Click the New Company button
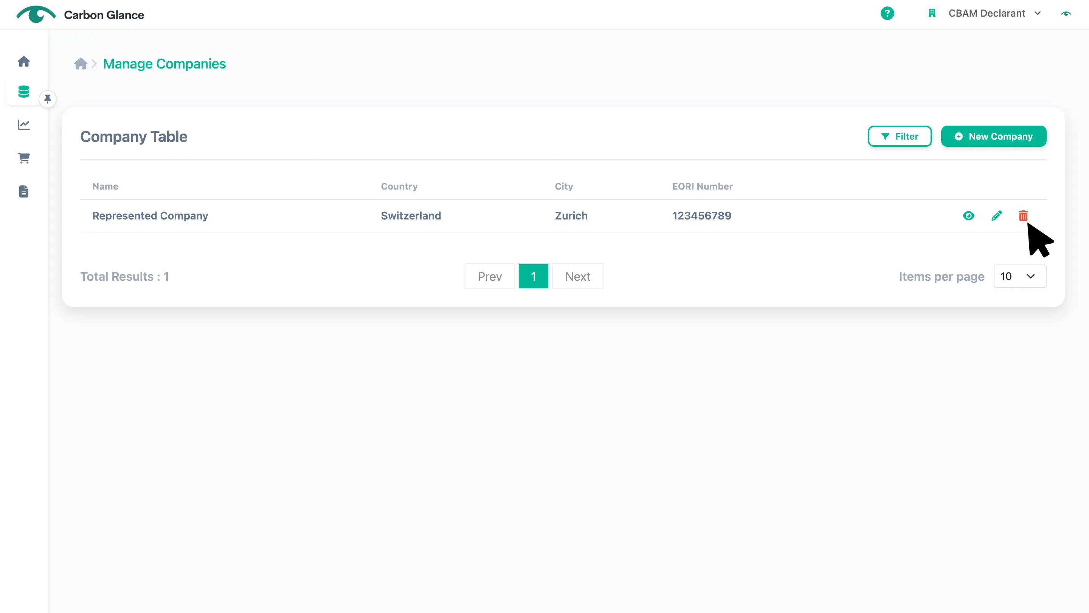 pyautogui.click(x=993, y=136)
